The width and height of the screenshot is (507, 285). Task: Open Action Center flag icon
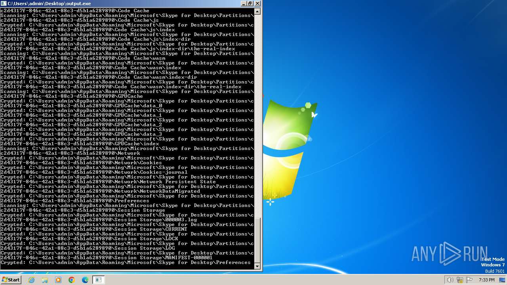click(469, 280)
